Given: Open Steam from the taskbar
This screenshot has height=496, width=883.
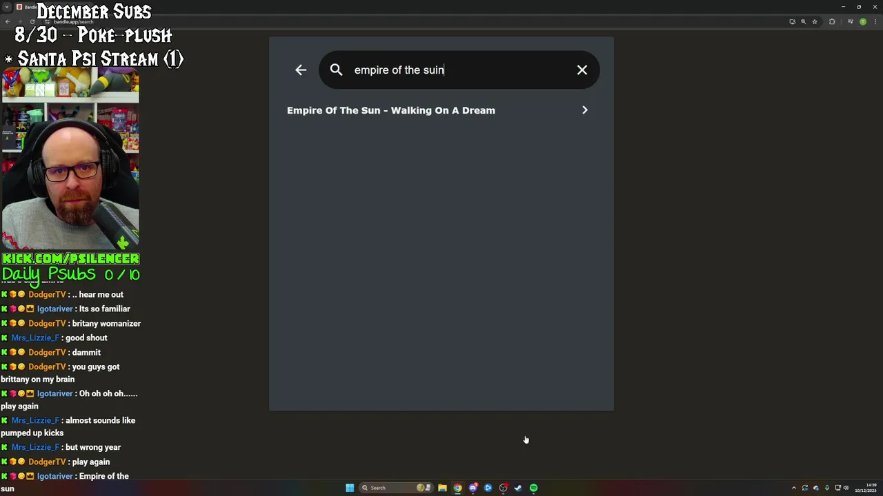Looking at the screenshot, I should (x=518, y=488).
